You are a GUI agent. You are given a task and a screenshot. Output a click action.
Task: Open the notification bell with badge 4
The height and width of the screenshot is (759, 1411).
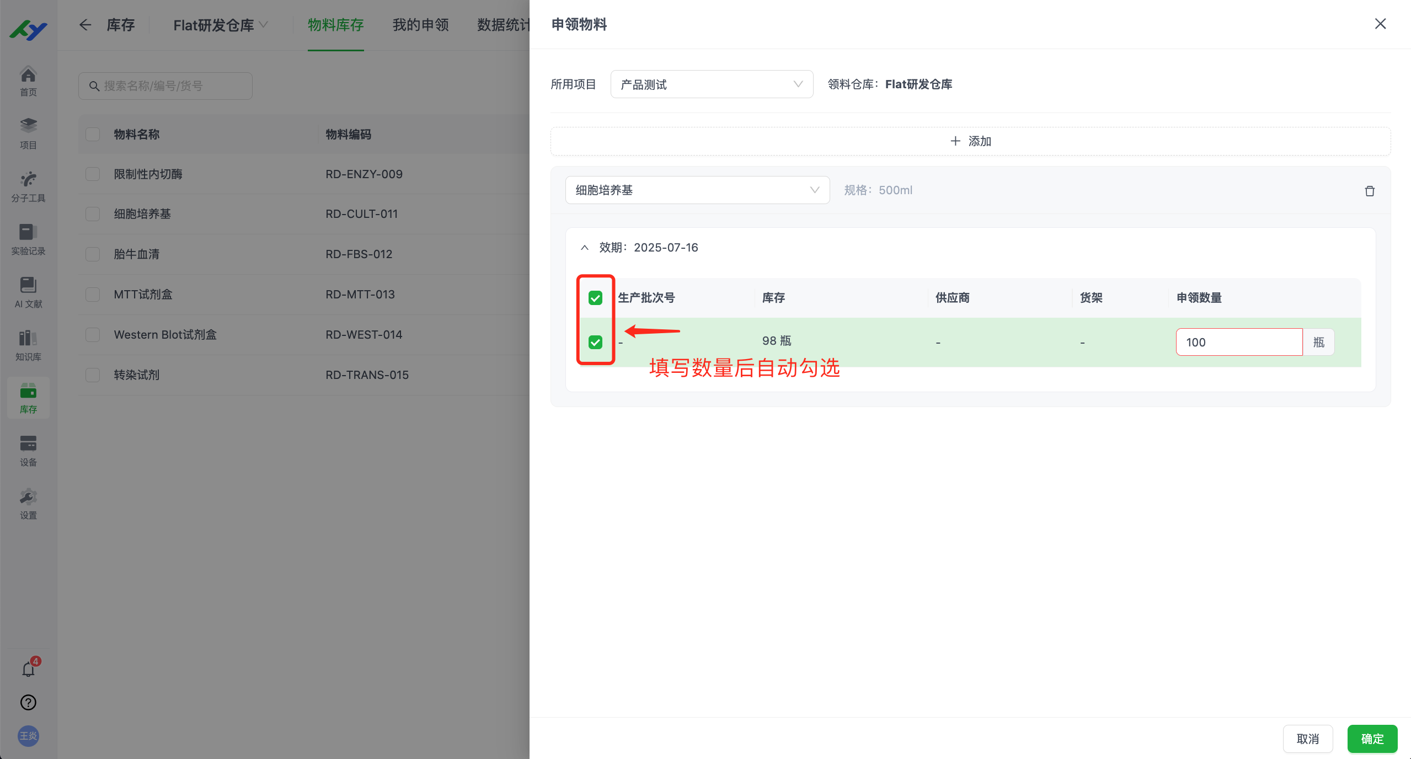[x=28, y=669]
